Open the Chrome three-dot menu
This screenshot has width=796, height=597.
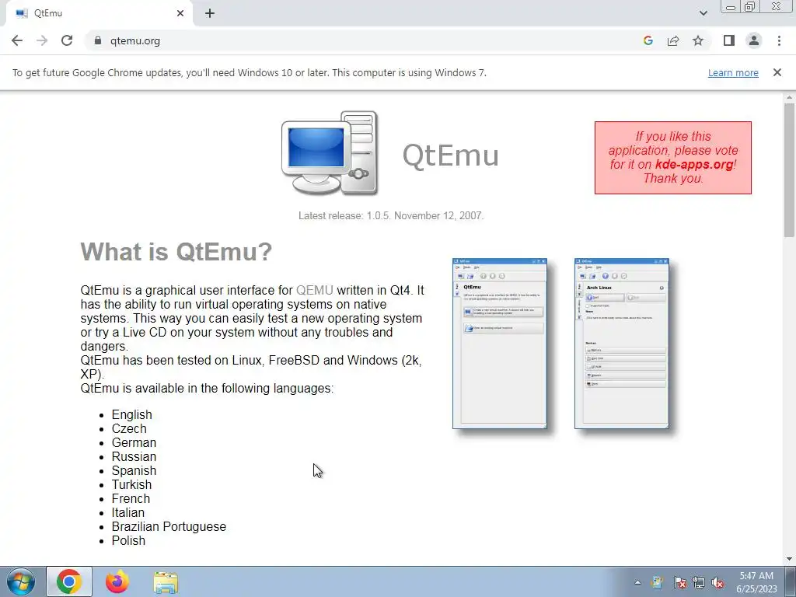779,40
